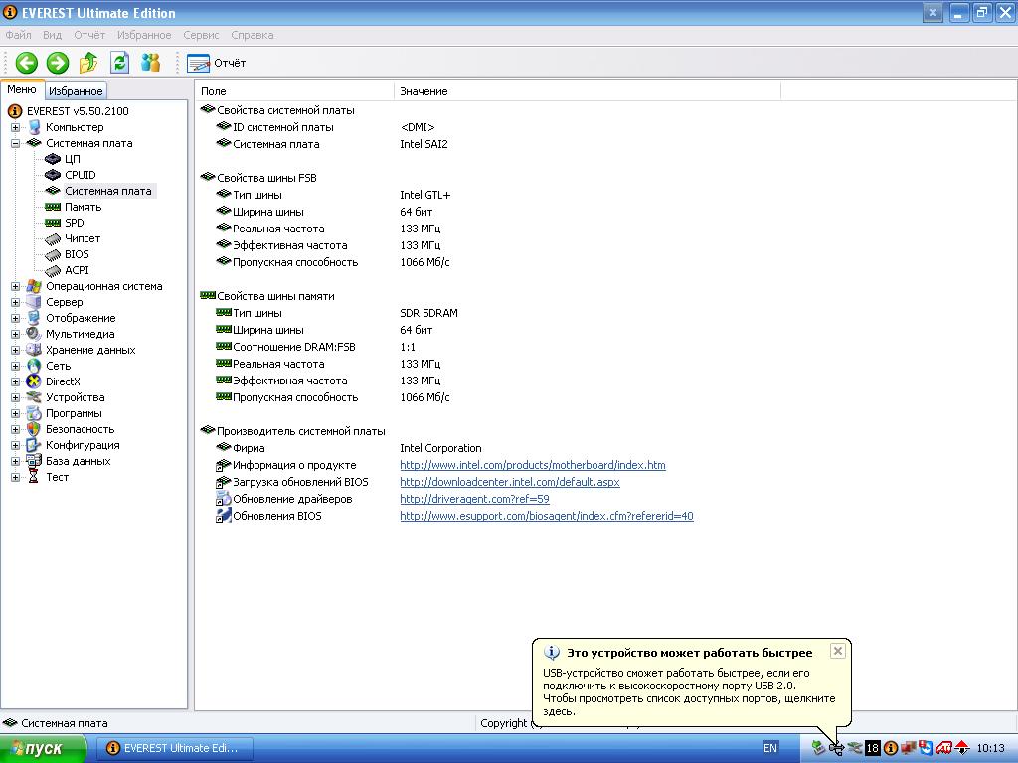Image resolution: width=1018 pixels, height=763 pixels.
Task: Select the BIOS tree item
Action: click(x=77, y=254)
